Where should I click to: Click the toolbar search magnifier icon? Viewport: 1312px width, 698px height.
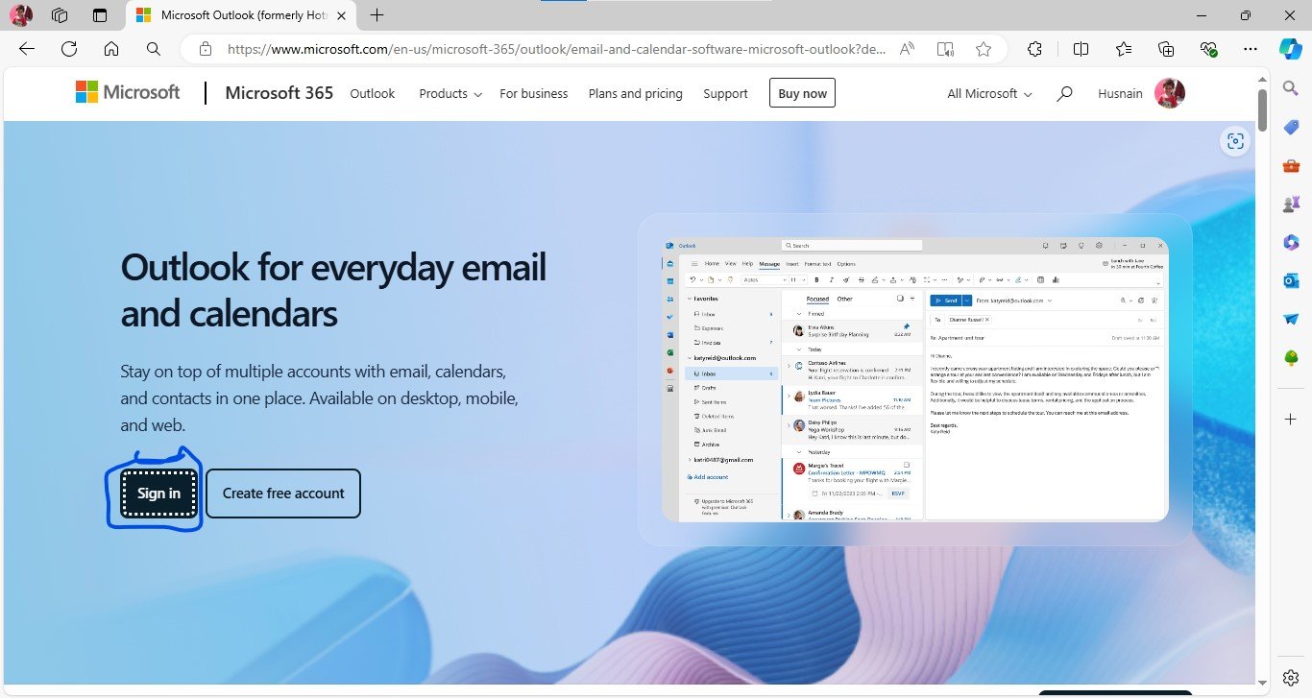[154, 49]
